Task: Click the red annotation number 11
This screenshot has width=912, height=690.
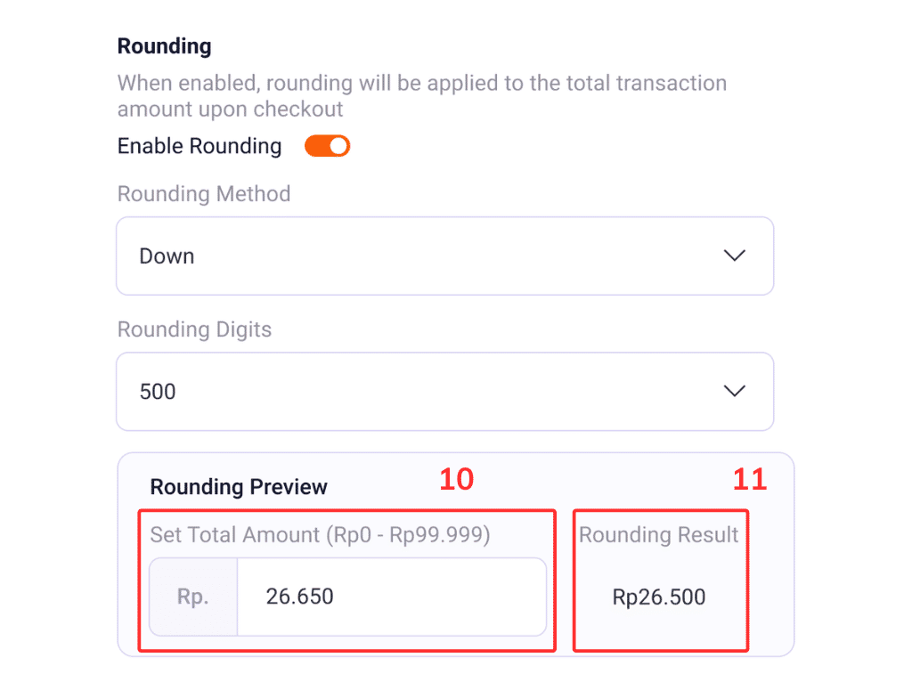Action: pyautogui.click(x=750, y=480)
